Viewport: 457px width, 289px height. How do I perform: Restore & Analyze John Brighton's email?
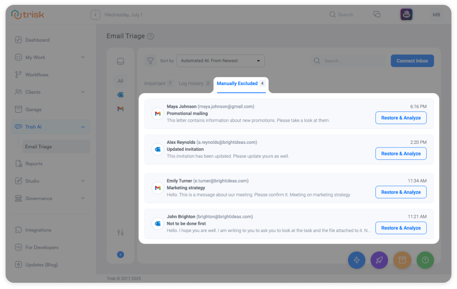(401, 228)
